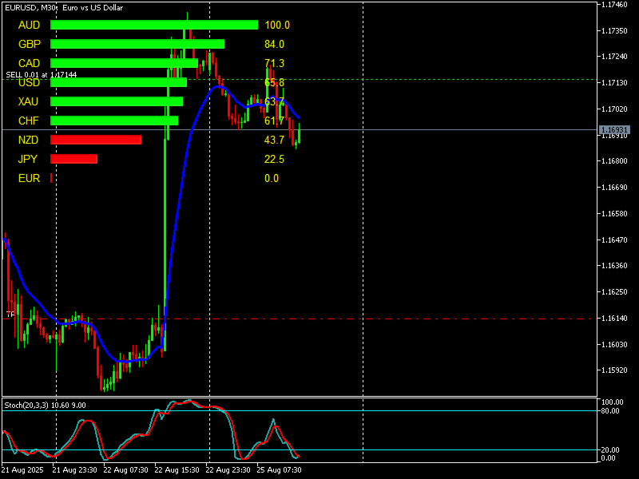
Task: Click the 25 Aug 07:30 time label
Action: [x=279, y=470]
